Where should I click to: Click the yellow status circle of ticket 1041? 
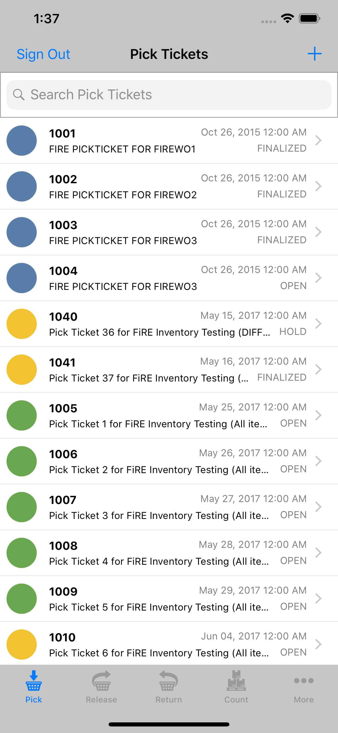coord(21,369)
